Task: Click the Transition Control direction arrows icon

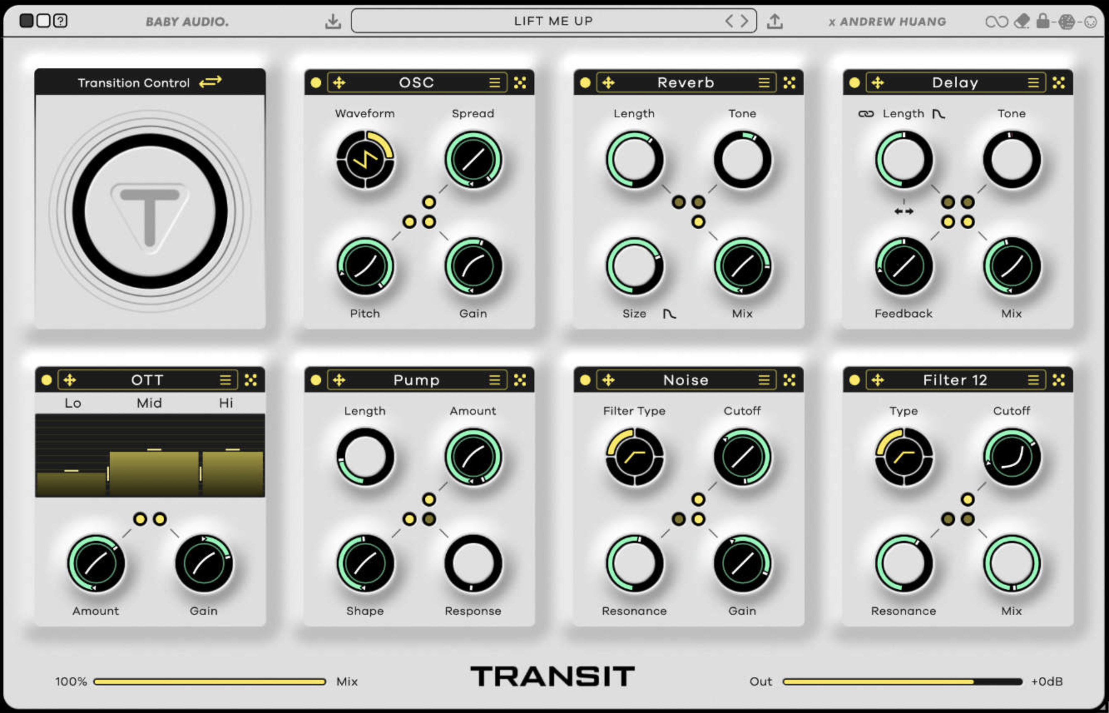Action: pyautogui.click(x=210, y=82)
